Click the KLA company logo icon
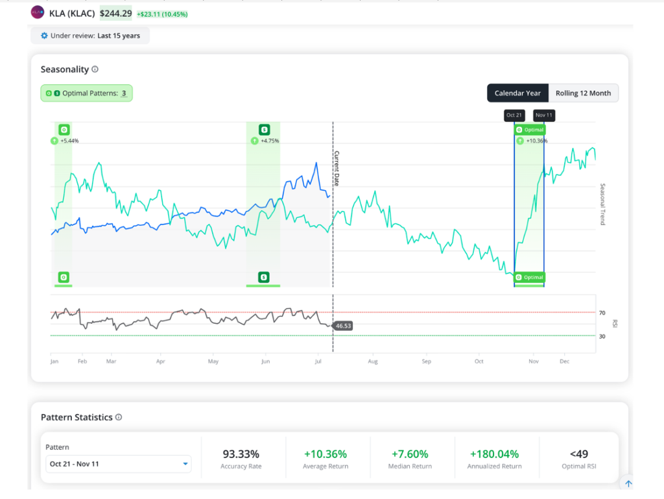The height and width of the screenshot is (499, 664). click(x=37, y=12)
